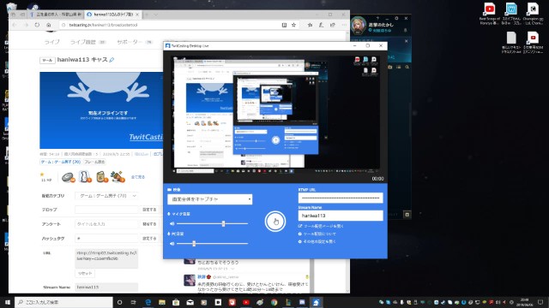The image size is (549, 308).
Task: Click the round start broadcast button
Action: point(274,221)
